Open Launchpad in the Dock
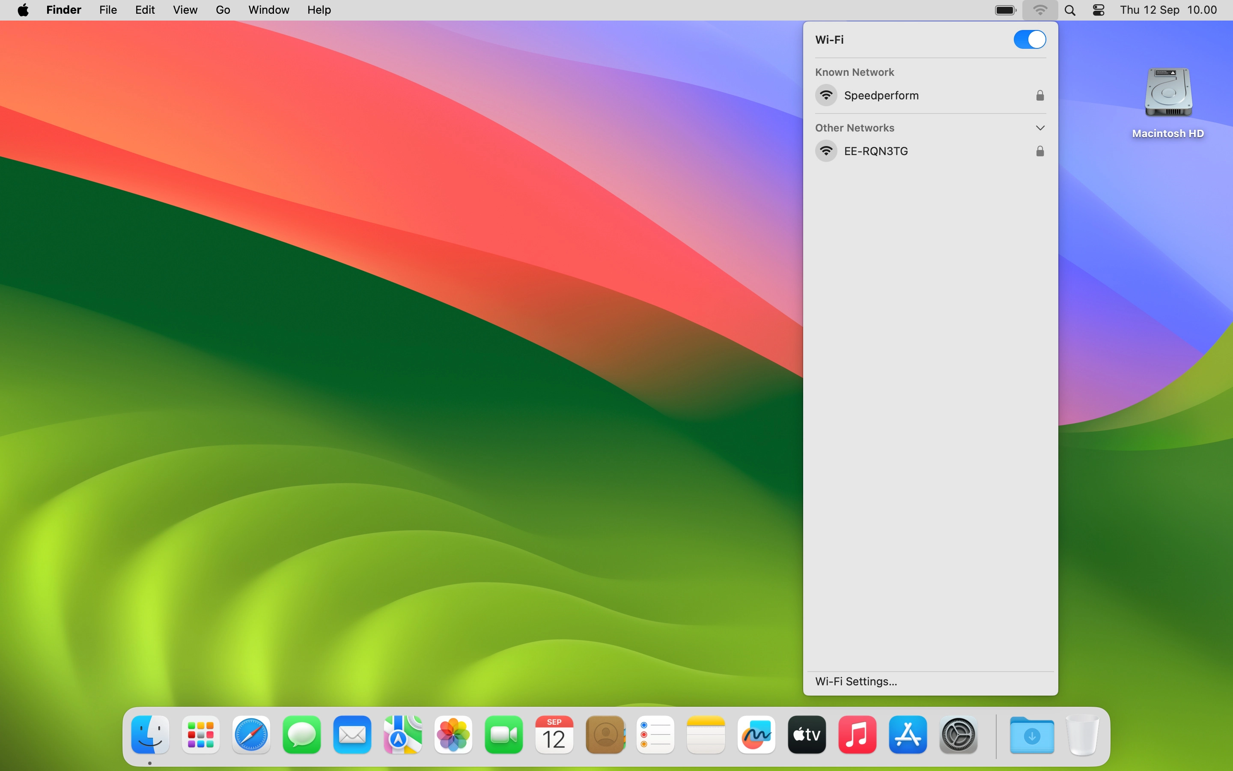The image size is (1233, 771). coord(200,735)
